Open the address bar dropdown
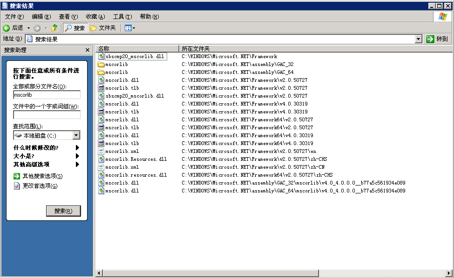This screenshot has width=454, height=278. (x=419, y=39)
